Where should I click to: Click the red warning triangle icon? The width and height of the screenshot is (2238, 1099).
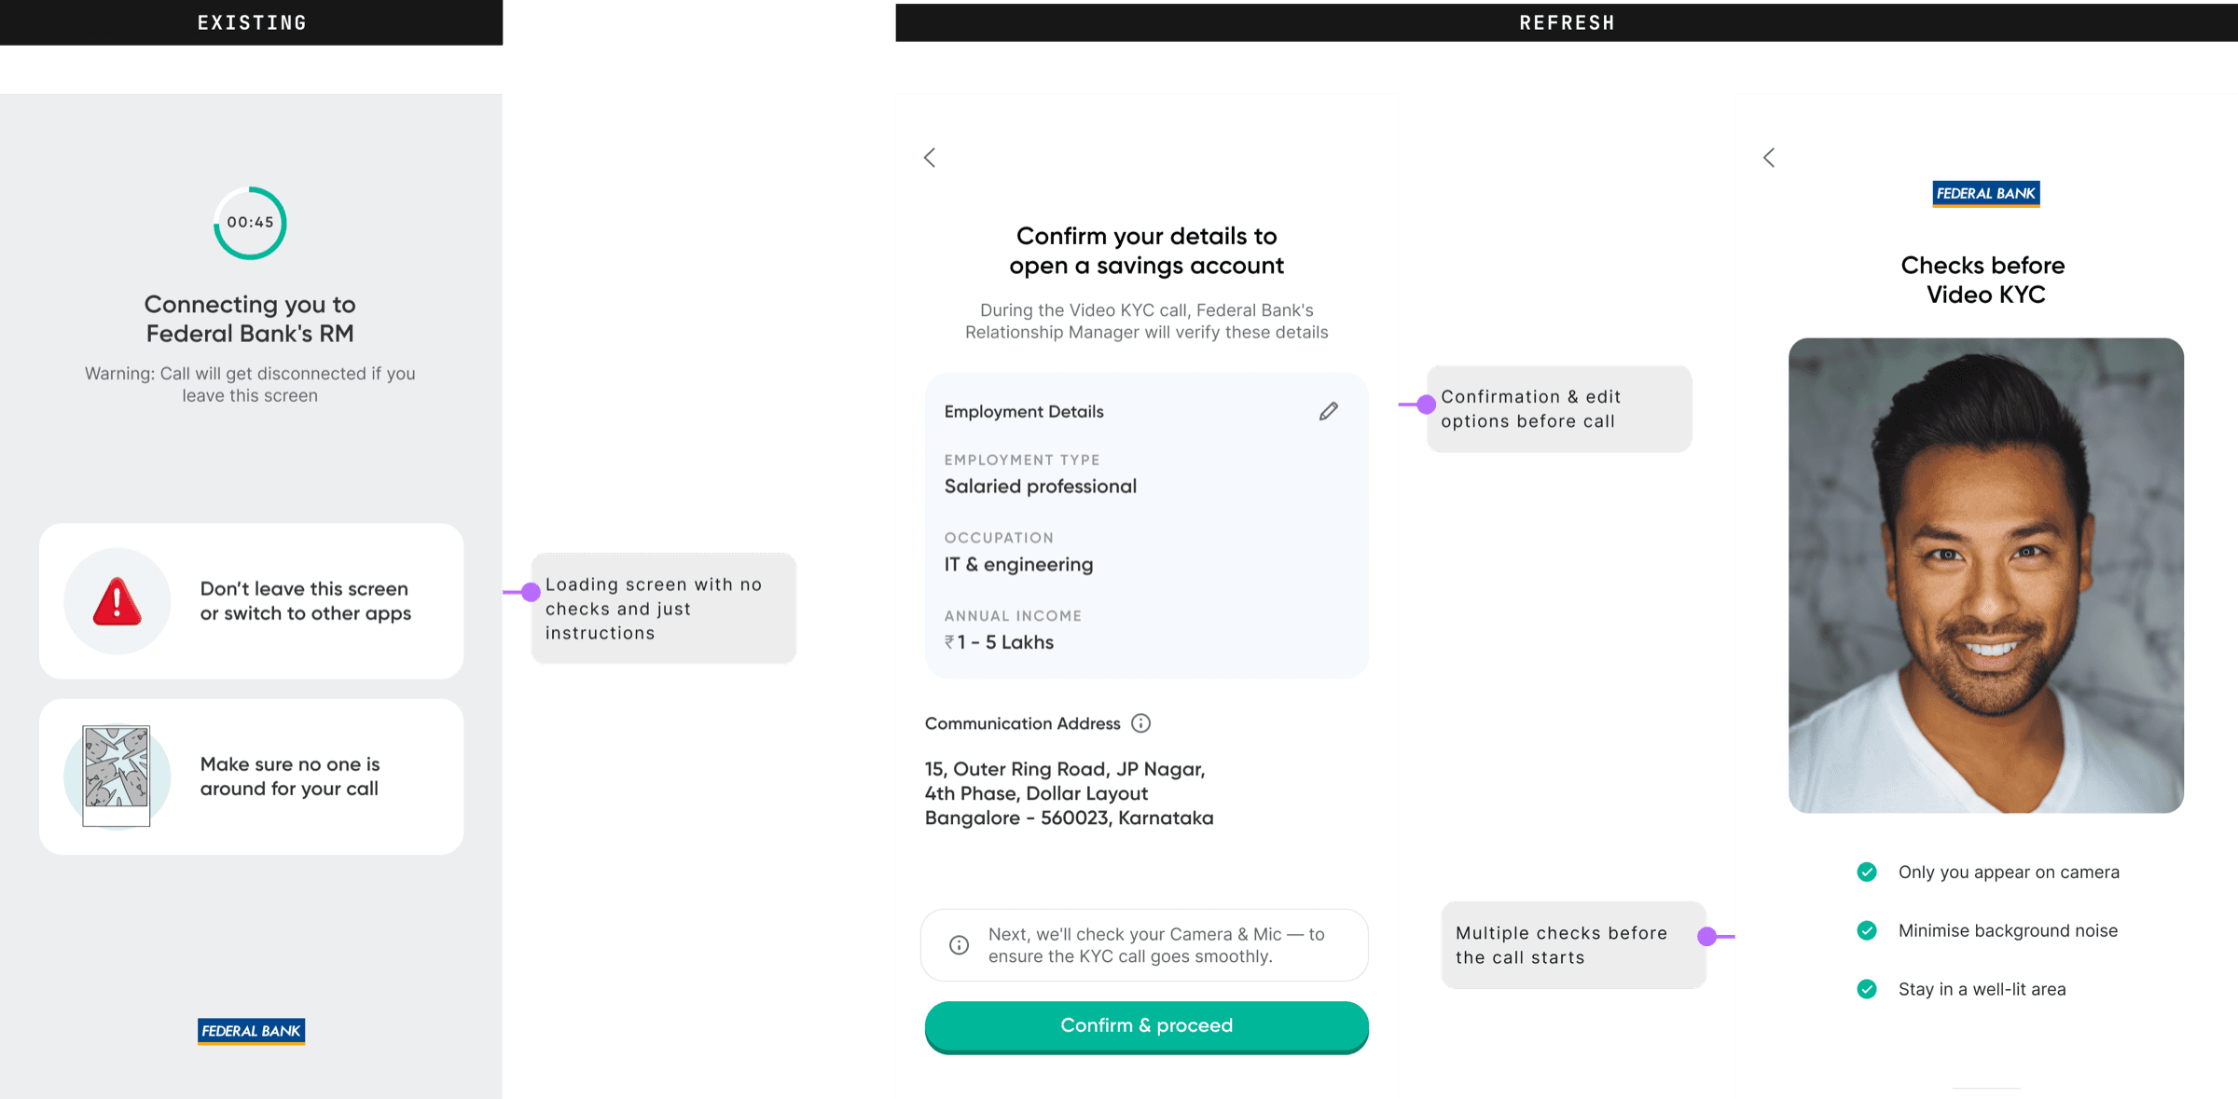pyautogui.click(x=117, y=601)
